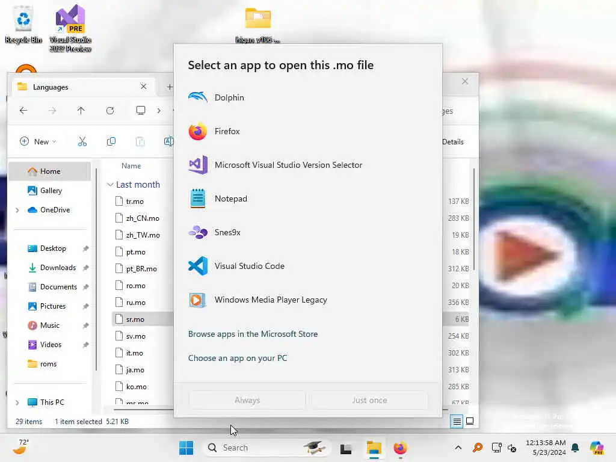The height and width of the screenshot is (462, 616).
Task: Switch Explorer to details view layout
Action: [x=457, y=422]
